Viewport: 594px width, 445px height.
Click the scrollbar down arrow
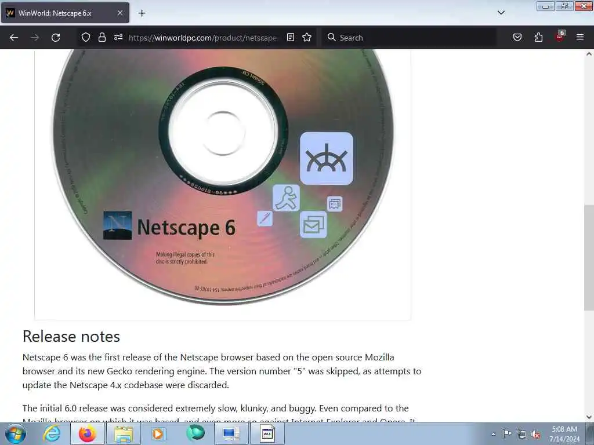[589, 417]
